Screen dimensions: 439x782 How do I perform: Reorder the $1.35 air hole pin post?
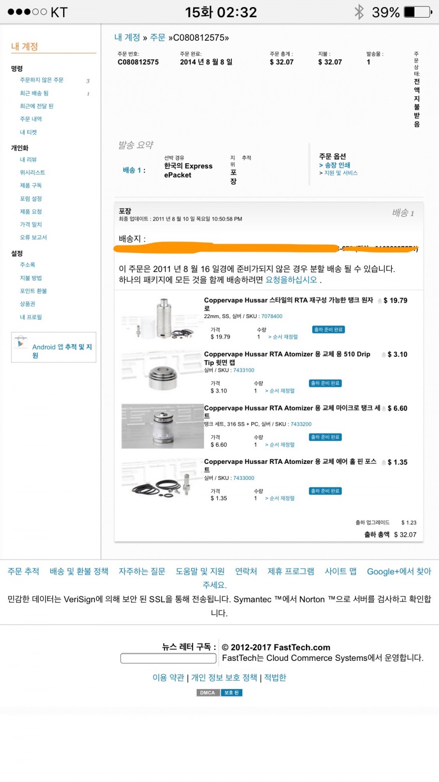[280, 499]
